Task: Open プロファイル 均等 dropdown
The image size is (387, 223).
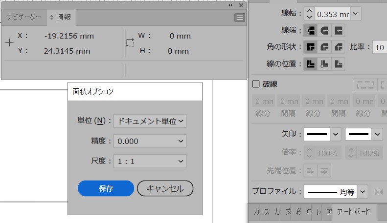Action: (x=363, y=192)
